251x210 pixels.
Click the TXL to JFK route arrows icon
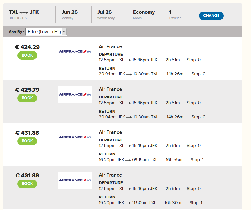pos(24,12)
